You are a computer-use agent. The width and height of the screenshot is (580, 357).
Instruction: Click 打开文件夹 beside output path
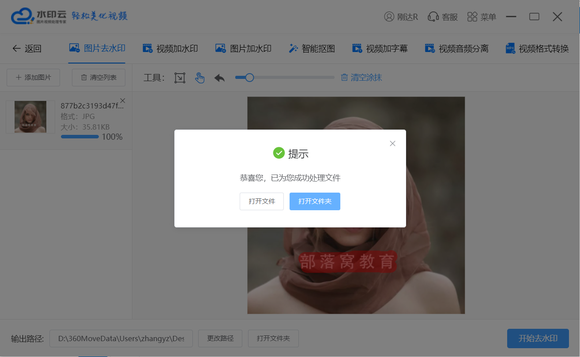click(274, 338)
